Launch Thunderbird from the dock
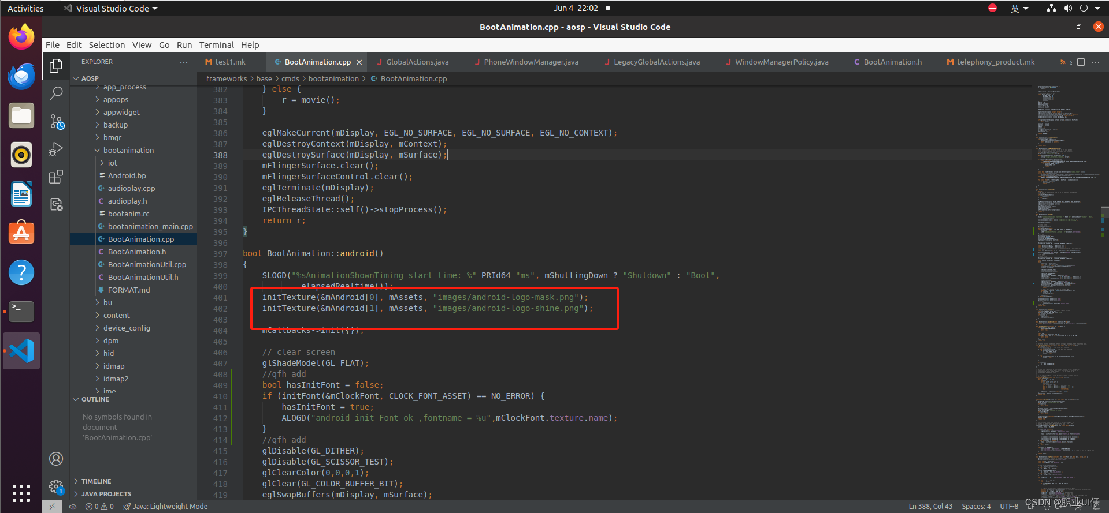This screenshot has width=1109, height=513. pyautogui.click(x=21, y=76)
